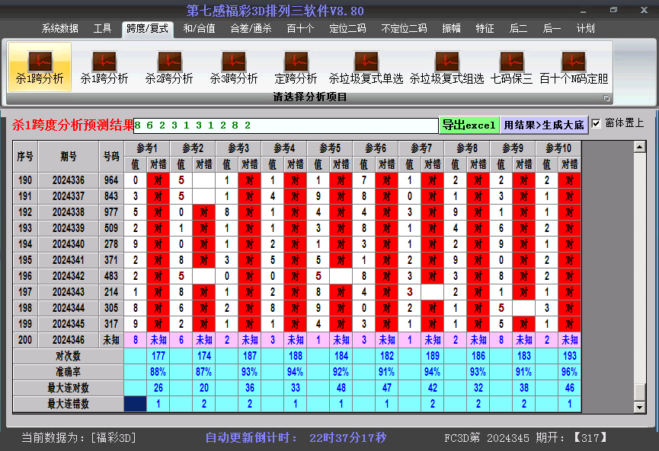Viewport: 659px width, 451px height.
Task: Open the non-highlighted 杀1跨分析 icon
Action: coord(104,67)
